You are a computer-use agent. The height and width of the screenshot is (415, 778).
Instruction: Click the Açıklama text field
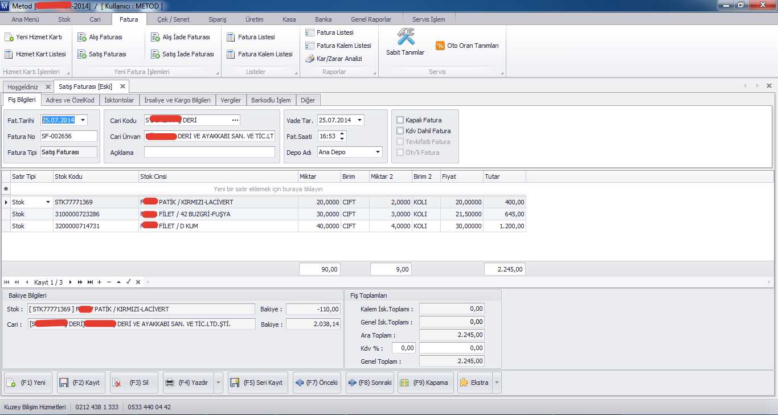[209, 152]
